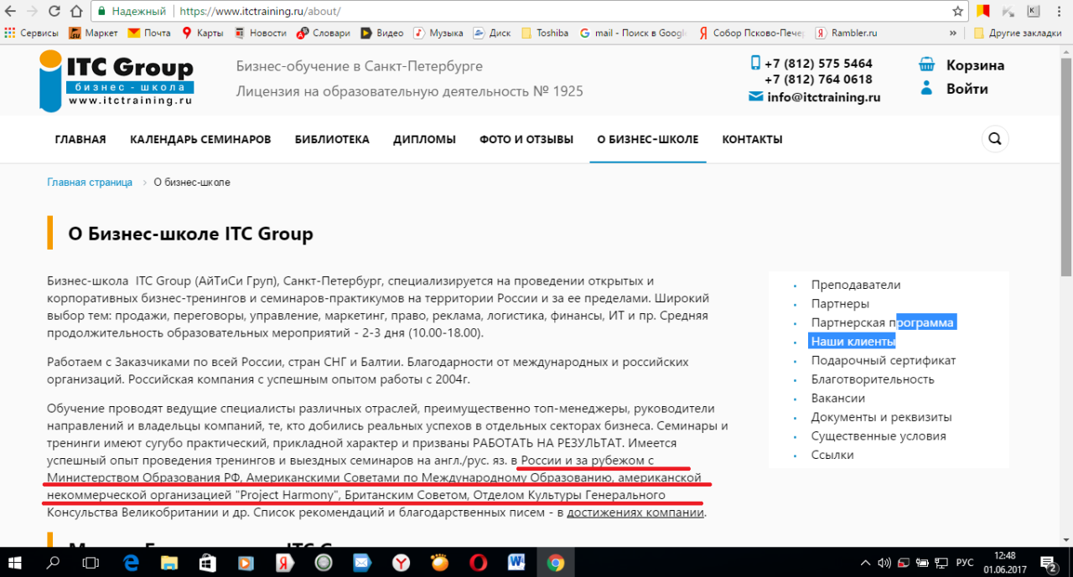Viewport: 1073px width, 577px height.
Task: Open the Собор Псково-Печер bookmark
Action: [x=751, y=33]
